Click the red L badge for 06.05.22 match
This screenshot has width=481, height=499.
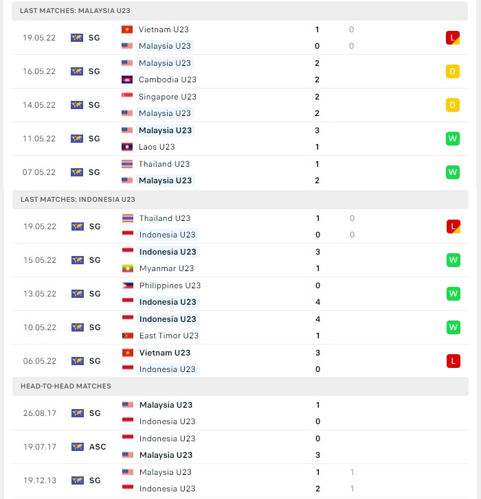(454, 361)
